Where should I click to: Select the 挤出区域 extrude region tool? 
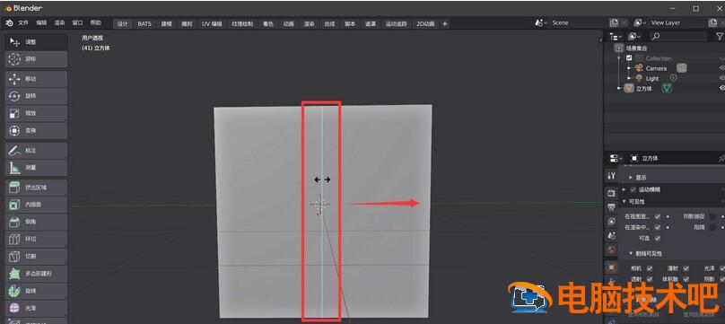click(x=36, y=188)
